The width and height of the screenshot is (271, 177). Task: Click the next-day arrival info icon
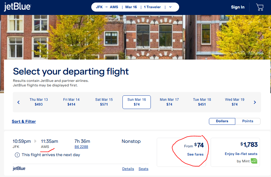(17, 155)
